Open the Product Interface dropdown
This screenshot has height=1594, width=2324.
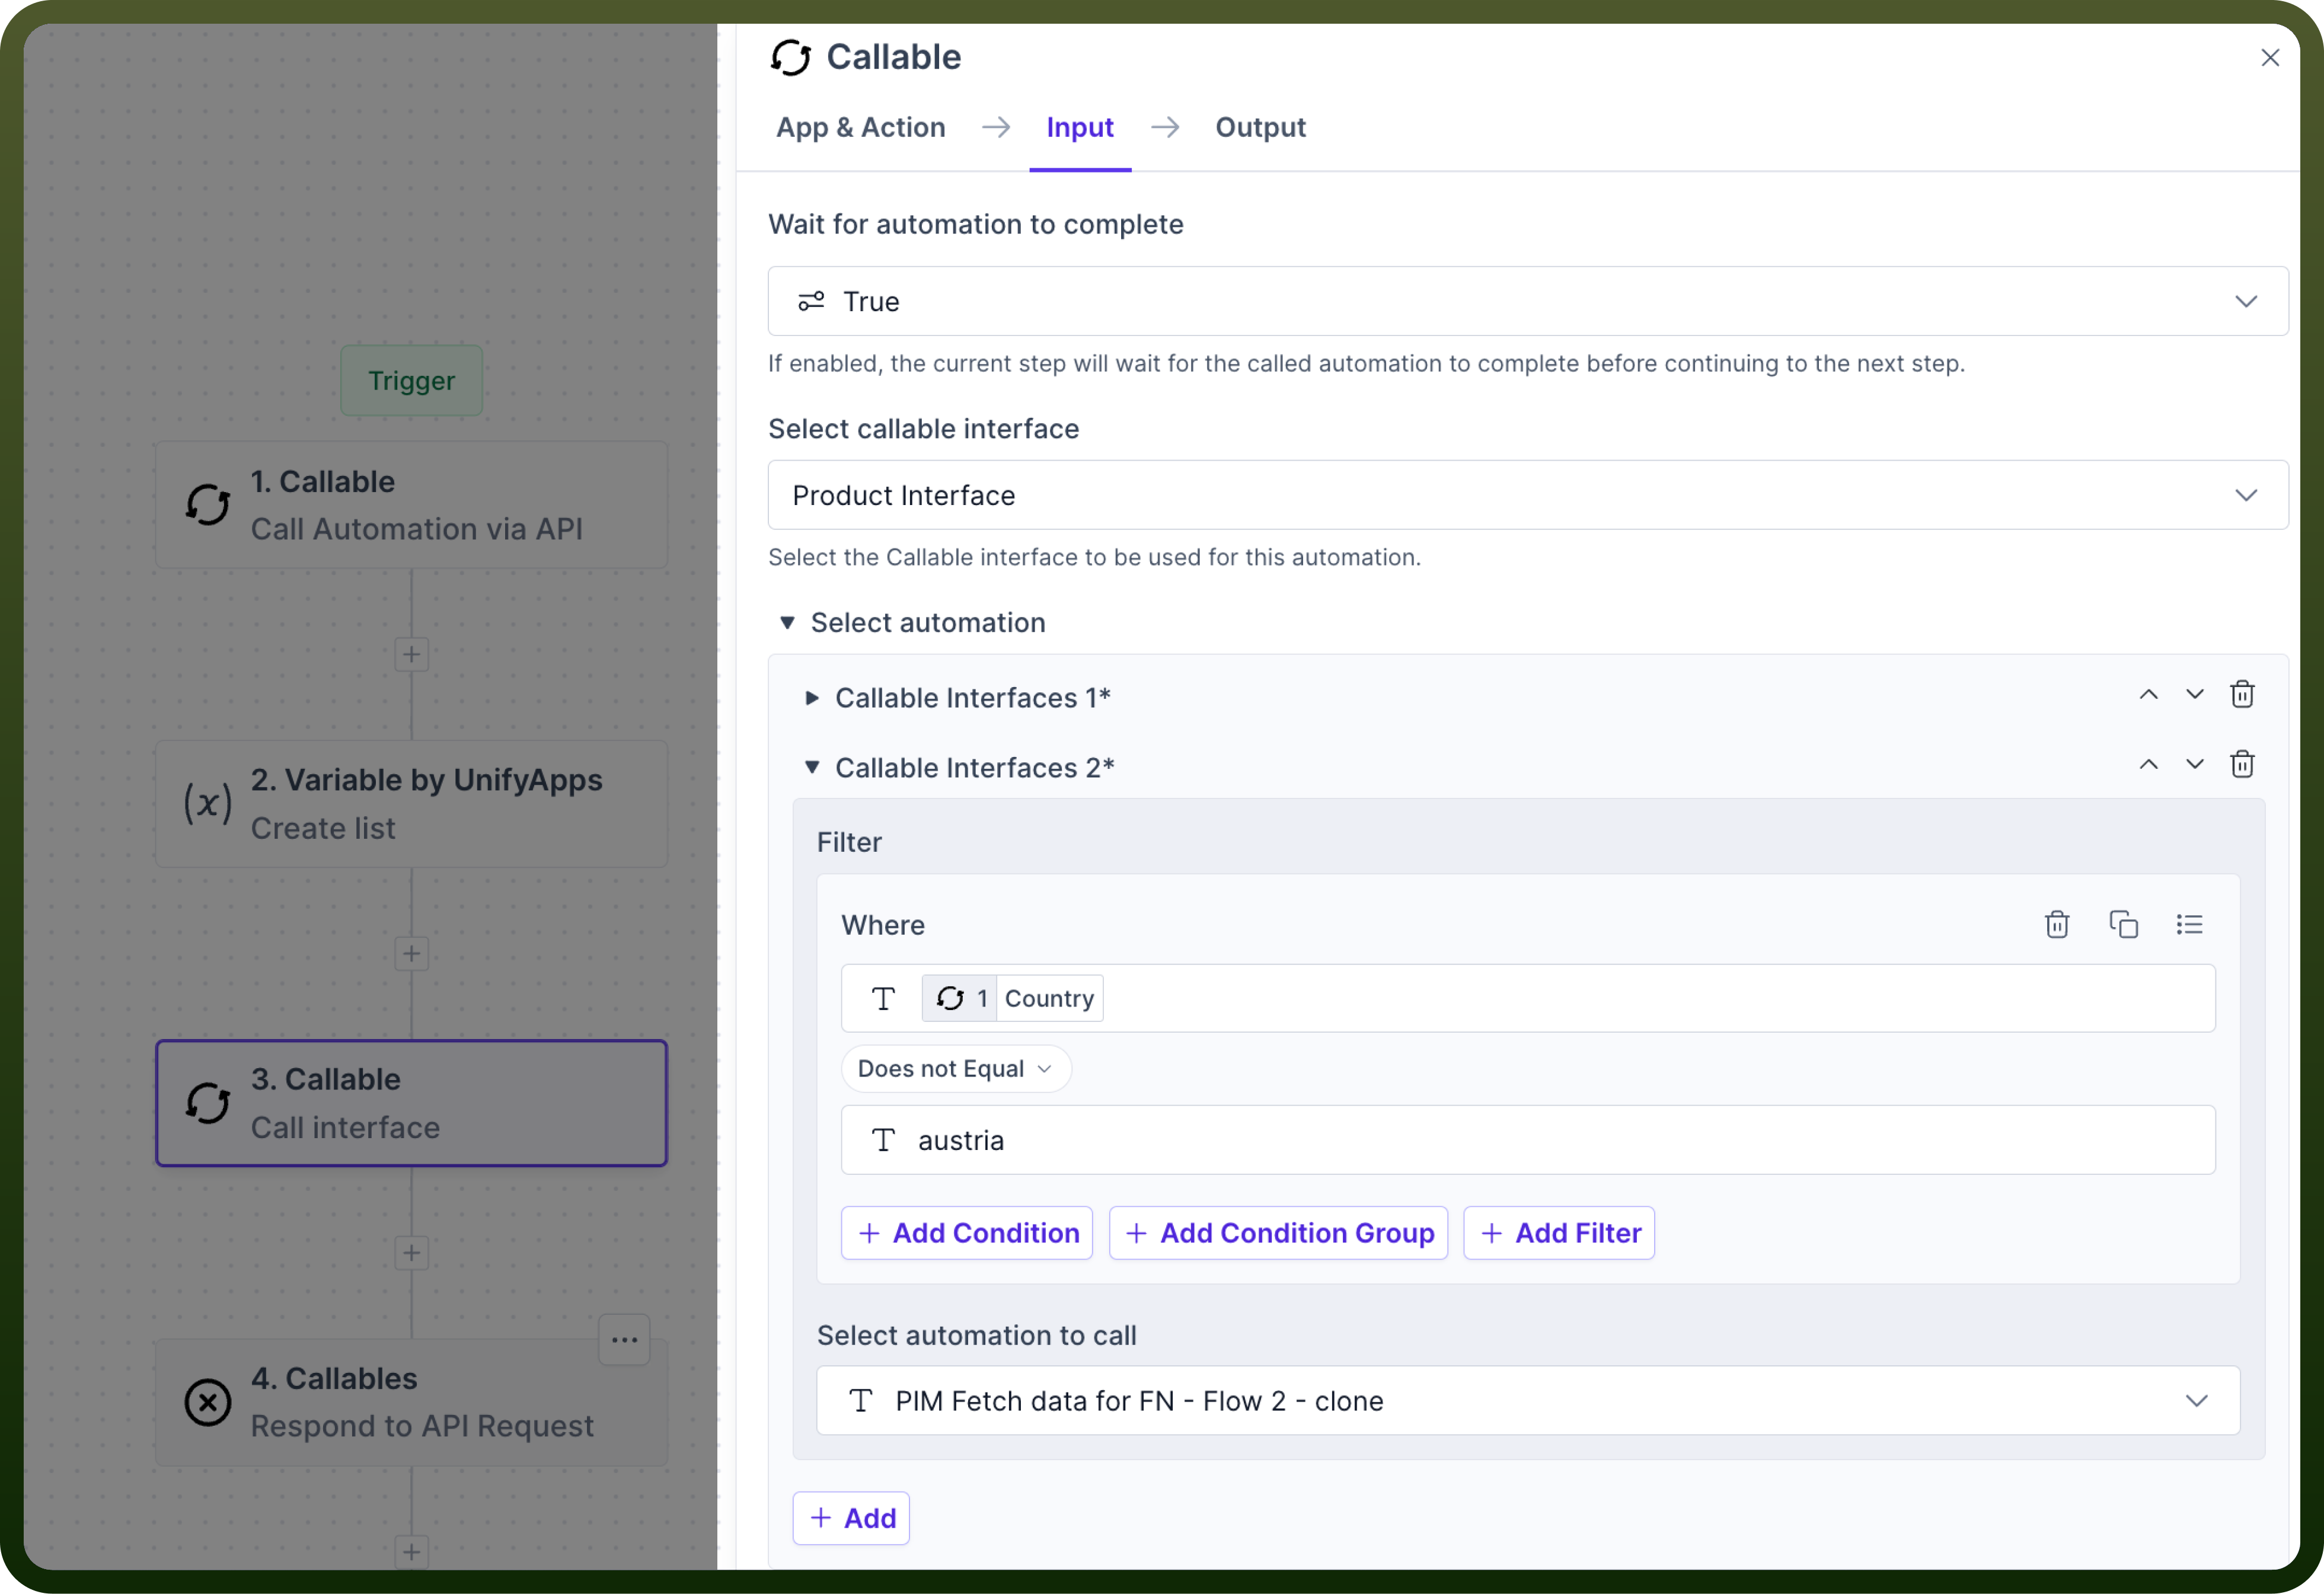(x=1527, y=495)
